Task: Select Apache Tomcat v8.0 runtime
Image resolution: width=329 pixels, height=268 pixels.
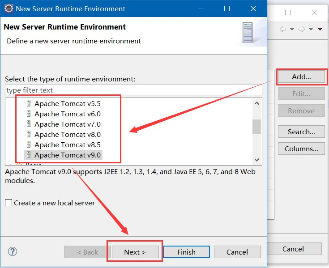Action: point(67,134)
